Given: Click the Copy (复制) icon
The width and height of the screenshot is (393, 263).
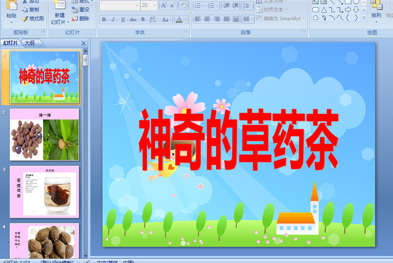Looking at the screenshot, I should tap(25, 9).
